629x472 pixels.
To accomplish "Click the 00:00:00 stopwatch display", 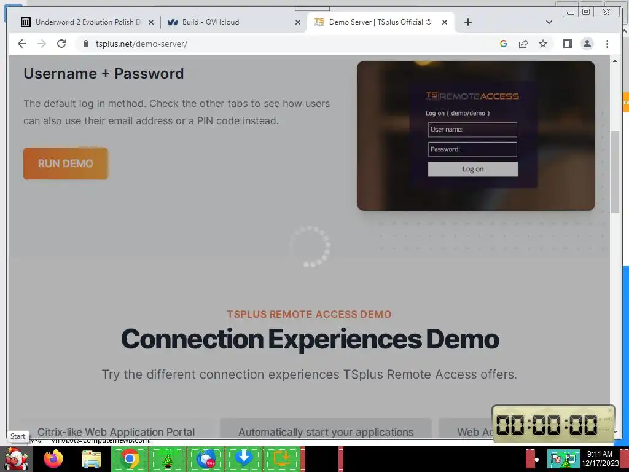I will pyautogui.click(x=547, y=425).
